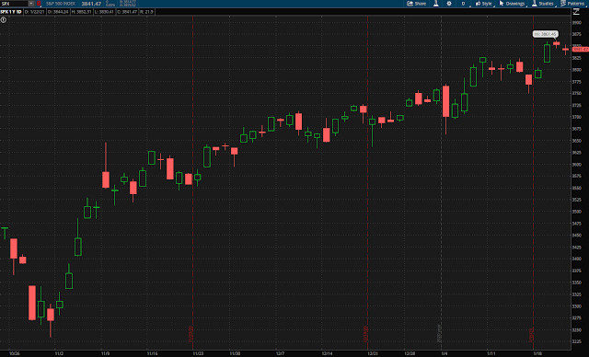Click the L: 3830.41 low value

104,12
